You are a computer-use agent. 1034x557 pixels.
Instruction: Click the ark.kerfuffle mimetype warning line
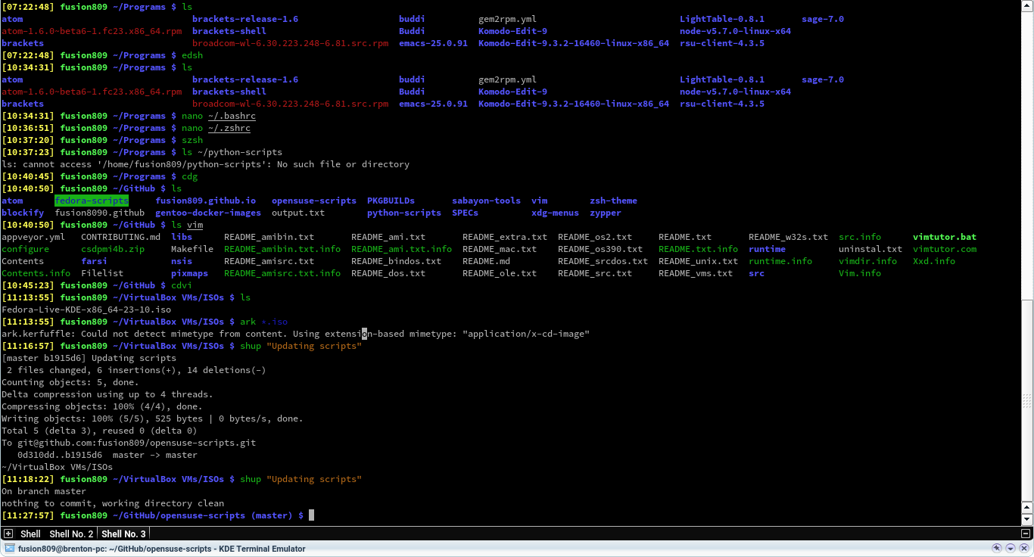[295, 334]
